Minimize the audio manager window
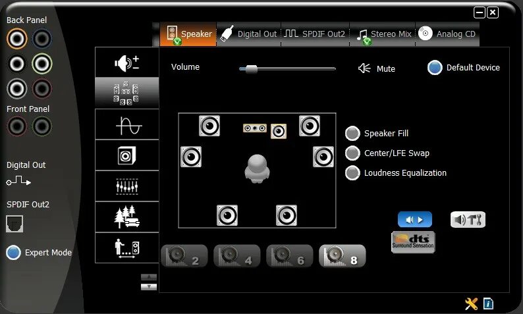Image resolution: width=523 pixels, height=314 pixels. (x=480, y=13)
